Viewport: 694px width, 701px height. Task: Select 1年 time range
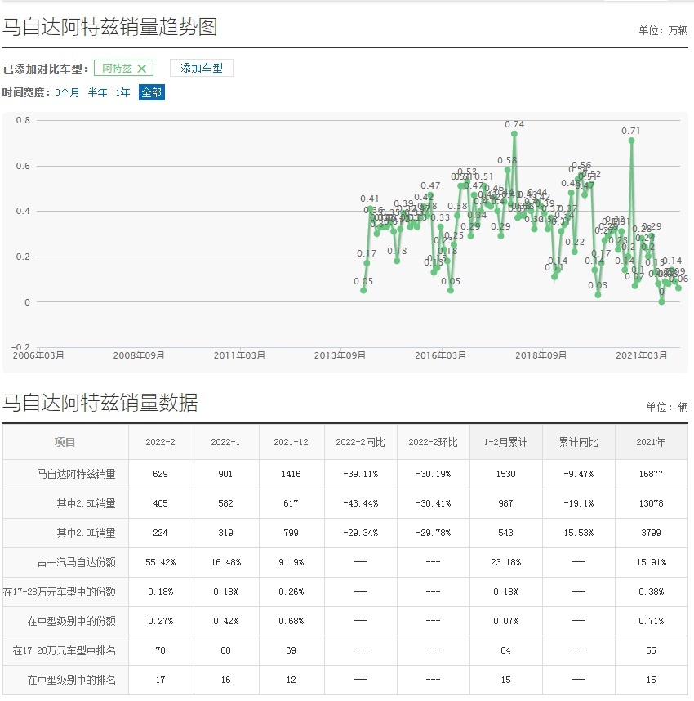[x=122, y=92]
